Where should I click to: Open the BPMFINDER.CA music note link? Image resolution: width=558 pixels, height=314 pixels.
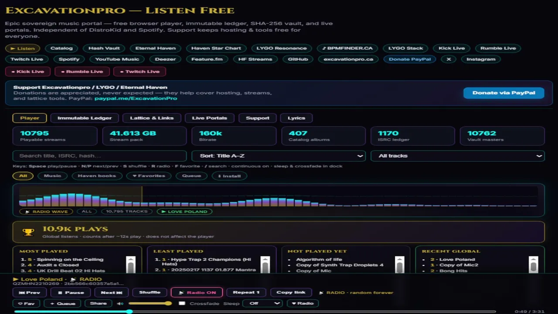[x=347, y=48]
